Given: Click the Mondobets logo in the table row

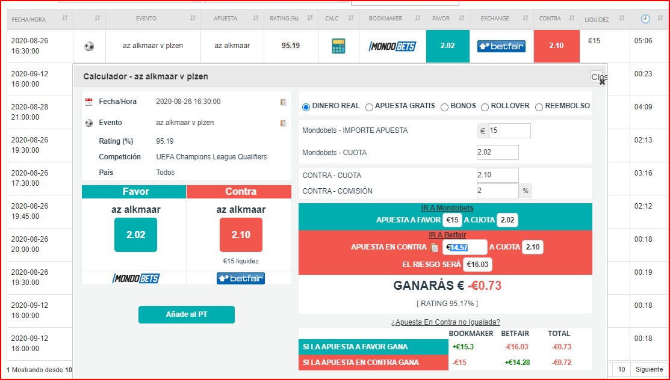Looking at the screenshot, I should coord(392,46).
